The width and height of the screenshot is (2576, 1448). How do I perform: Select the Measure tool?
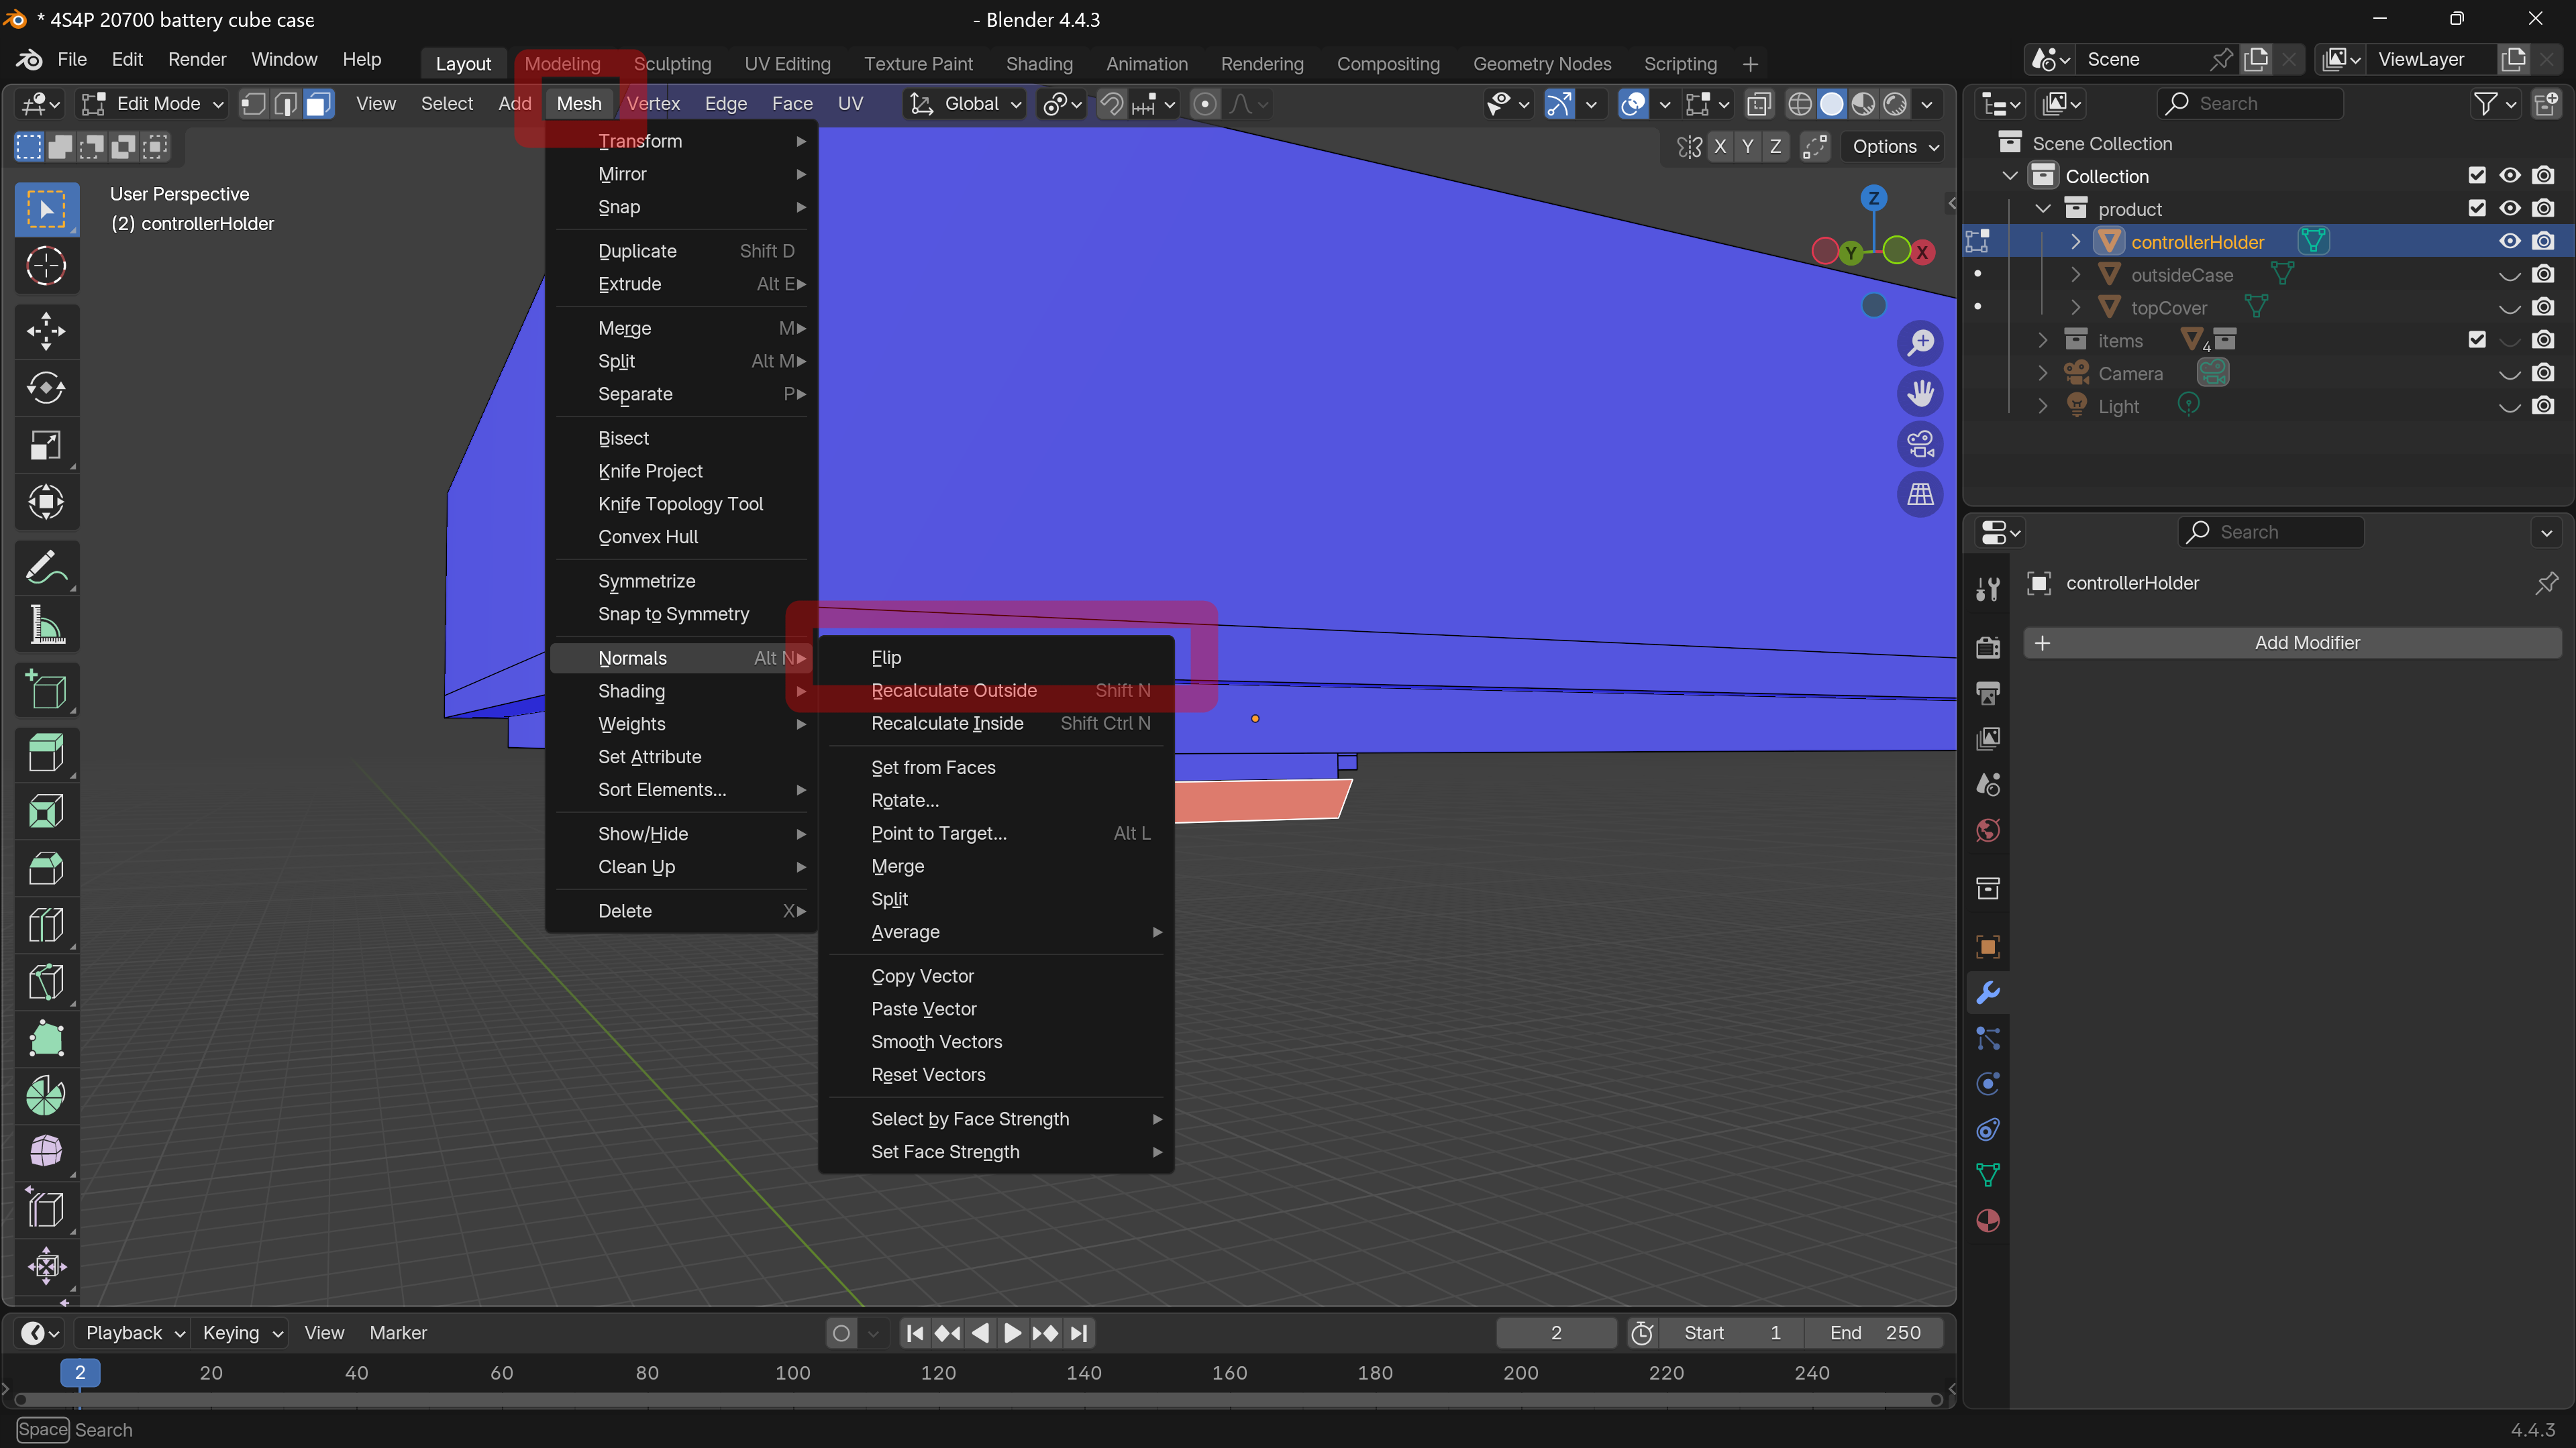(45, 626)
